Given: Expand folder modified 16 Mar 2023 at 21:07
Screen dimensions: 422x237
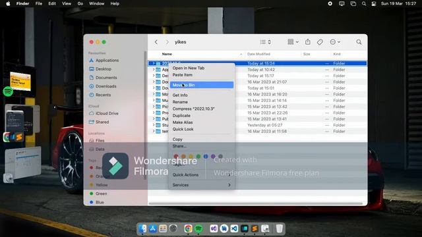Looking at the screenshot, I should (x=154, y=82).
